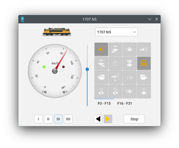Screen dimensions: 179x148
Task: Click the Stop button
Action: (x=134, y=119)
